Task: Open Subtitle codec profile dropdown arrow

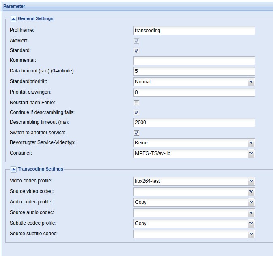Action: (251, 223)
